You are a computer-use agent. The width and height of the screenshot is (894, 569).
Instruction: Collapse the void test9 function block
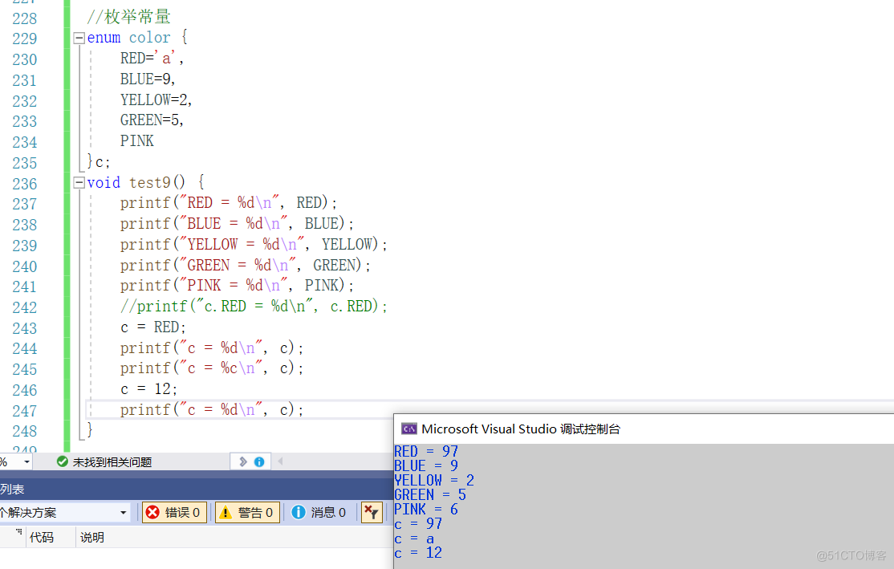coord(79,183)
